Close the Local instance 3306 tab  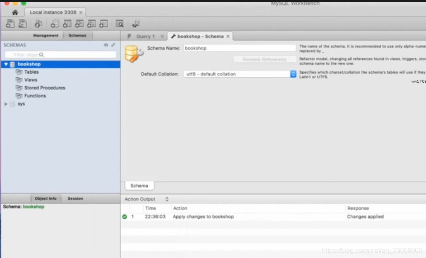[81, 12]
